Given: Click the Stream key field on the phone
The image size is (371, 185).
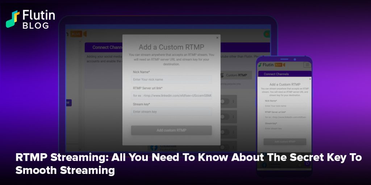Looking at the screenshot, I should 285,129.
